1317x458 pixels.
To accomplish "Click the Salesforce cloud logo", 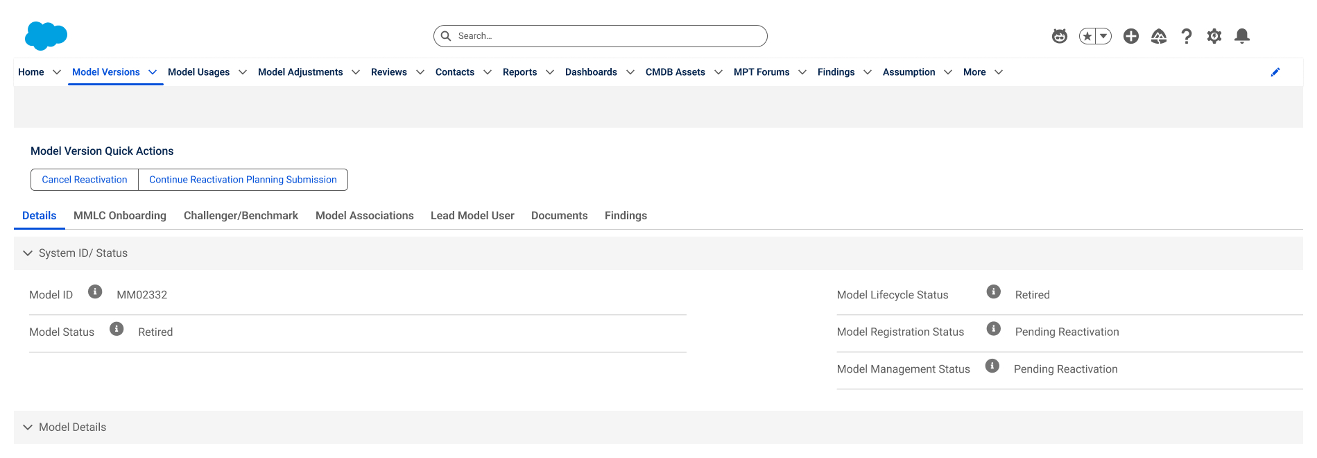I will pyautogui.click(x=46, y=36).
